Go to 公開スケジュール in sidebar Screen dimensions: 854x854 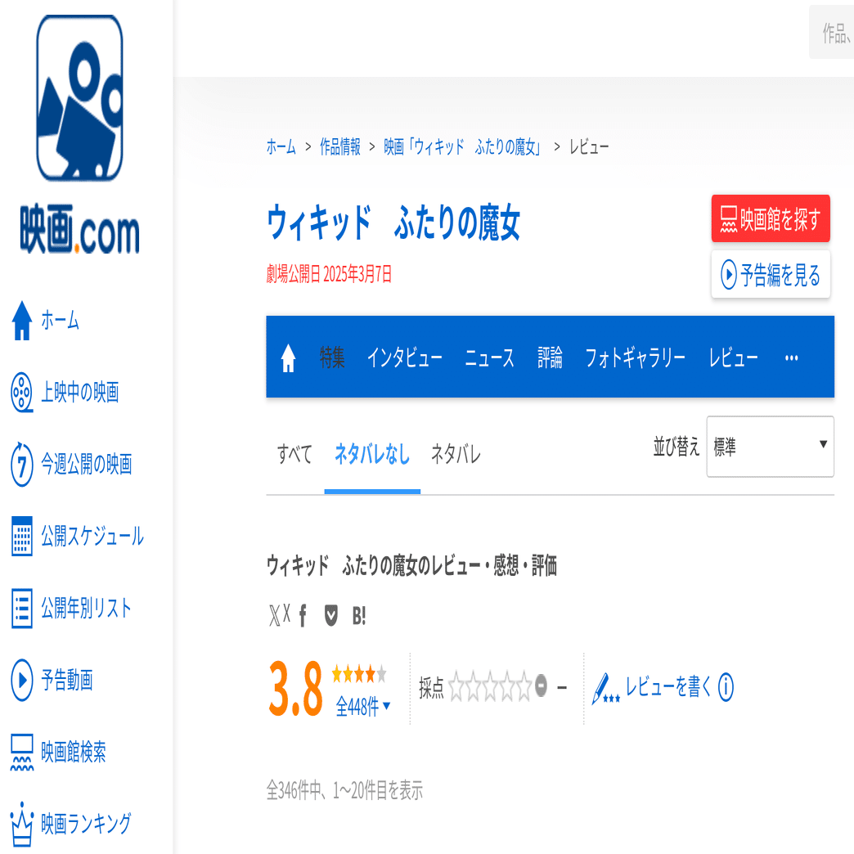pyautogui.click(x=92, y=536)
